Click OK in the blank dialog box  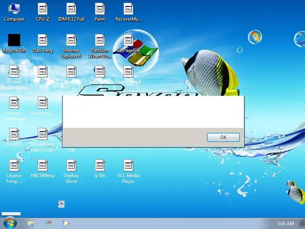(x=223, y=137)
